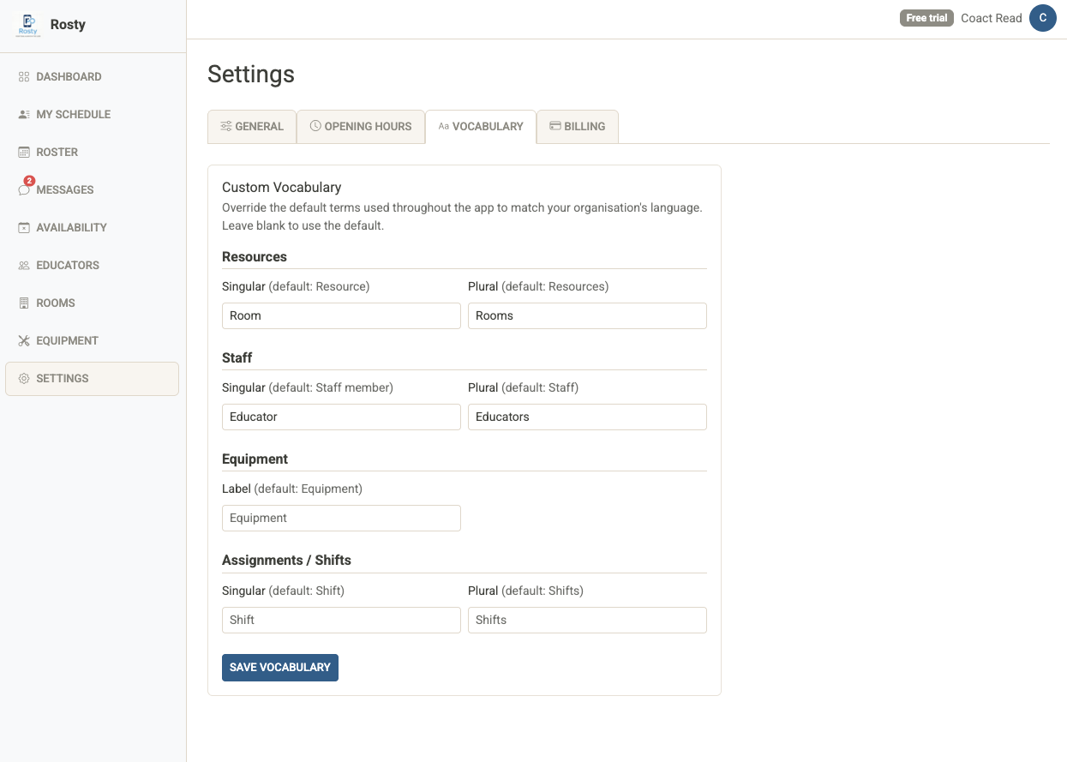Switch to the General settings tab
Viewport: 1067px width, 762px height.
click(x=252, y=126)
